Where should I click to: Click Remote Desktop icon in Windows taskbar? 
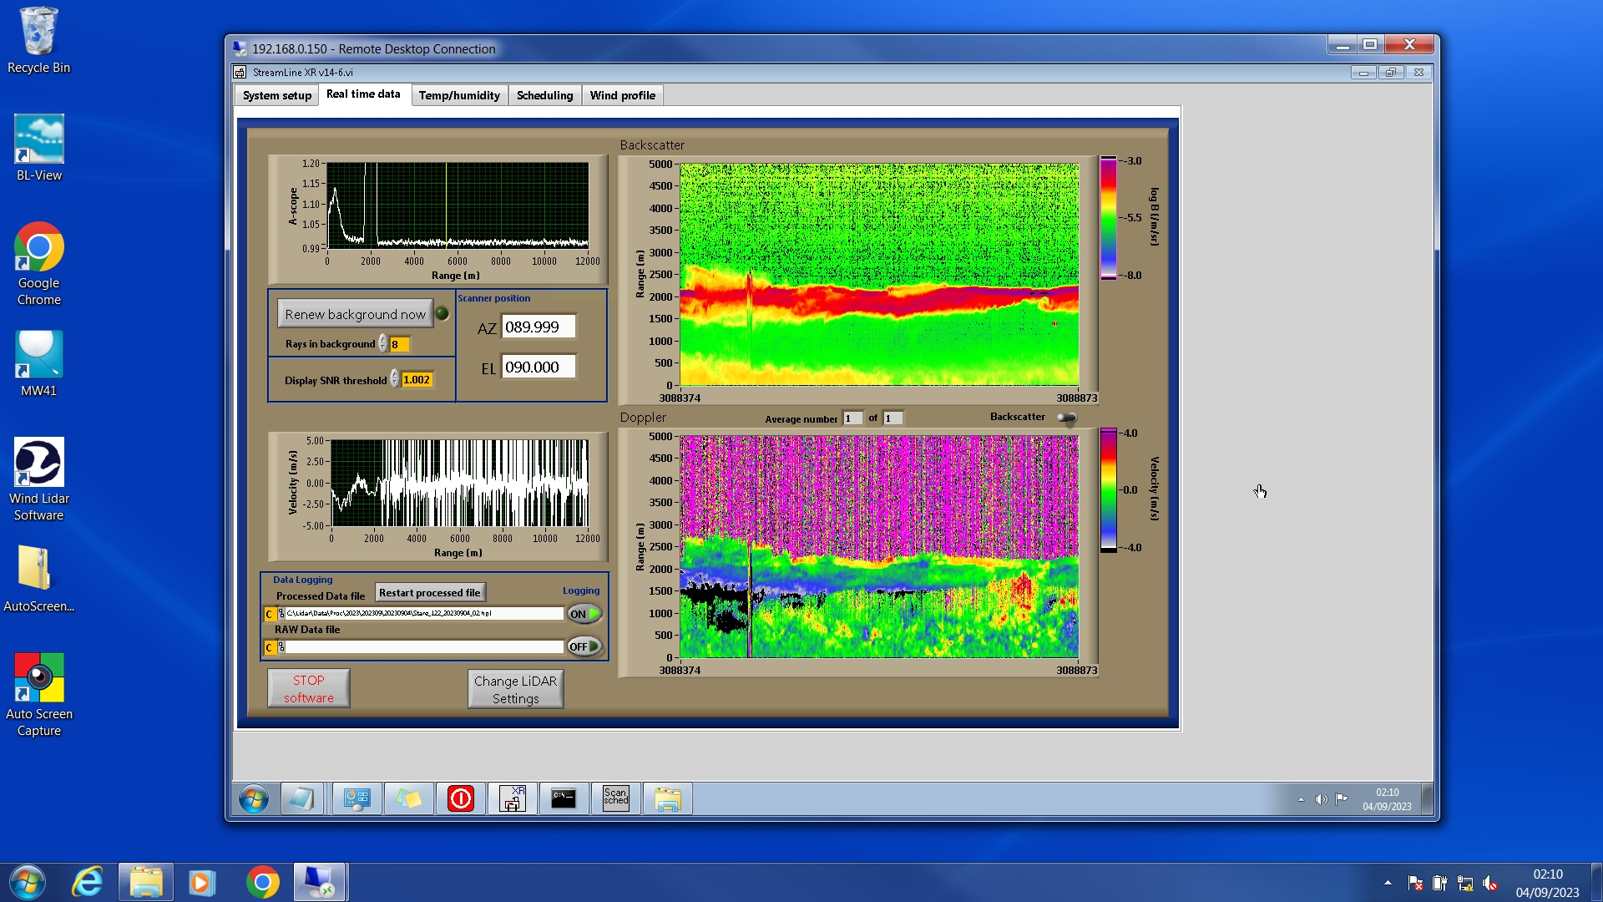pos(319,882)
